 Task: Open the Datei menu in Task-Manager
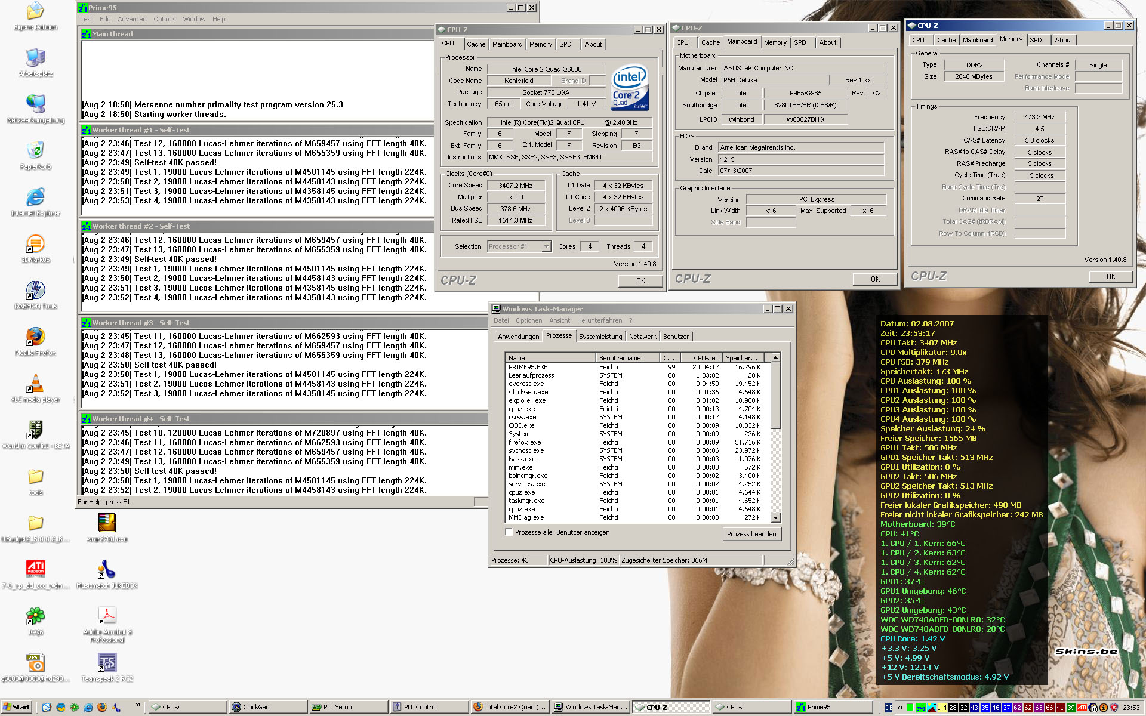tap(501, 320)
